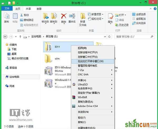Expand the Easy access (轻松访问) dropdown
The height and width of the screenshot is (129, 158).
tap(103, 19)
